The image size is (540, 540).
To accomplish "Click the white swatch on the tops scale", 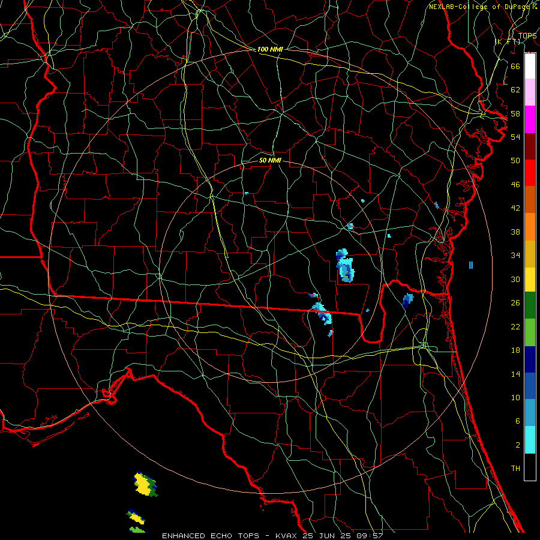I will pos(530,66).
